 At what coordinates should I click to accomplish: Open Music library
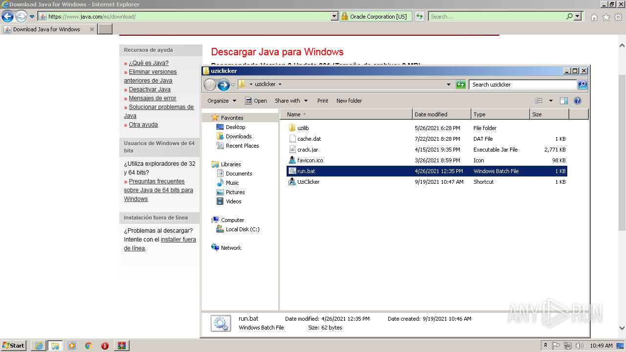232,183
